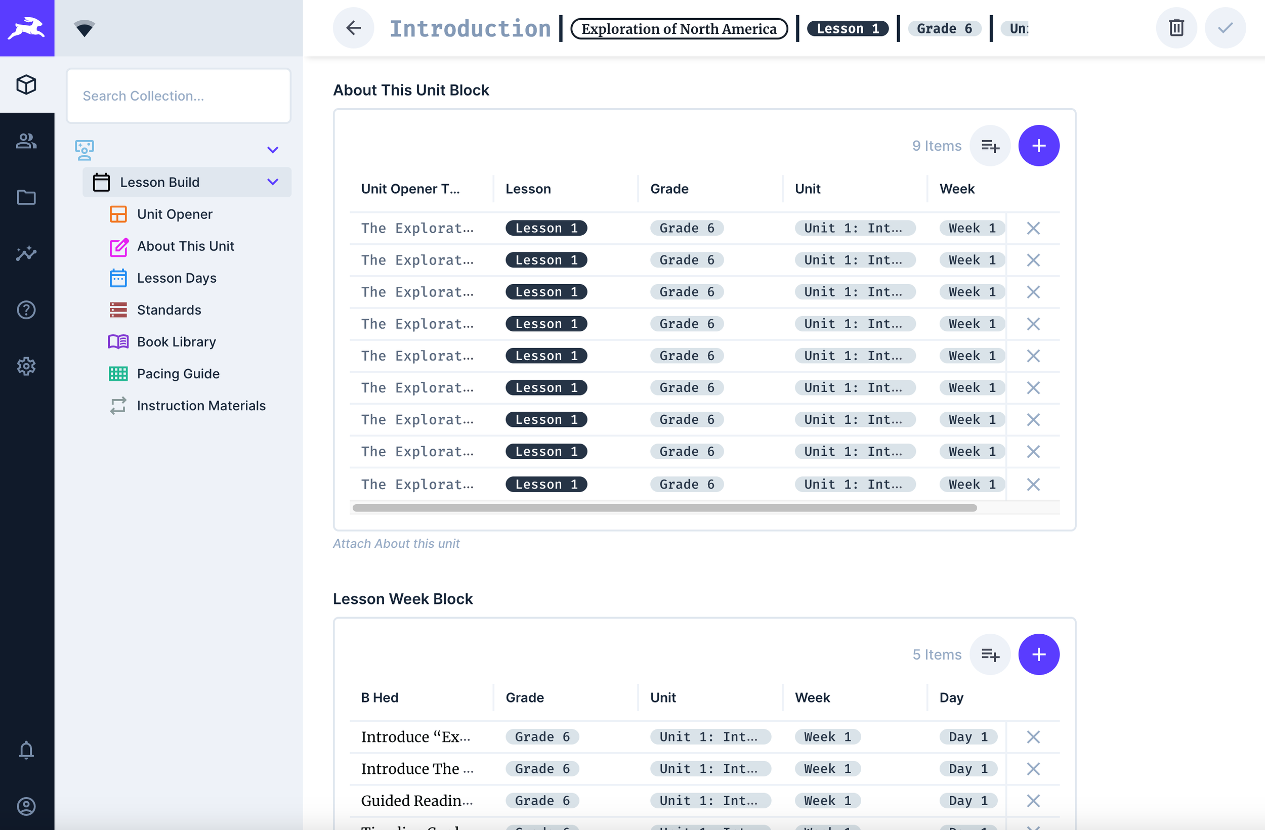
Task: Click the Lesson column header
Action: coord(528,189)
